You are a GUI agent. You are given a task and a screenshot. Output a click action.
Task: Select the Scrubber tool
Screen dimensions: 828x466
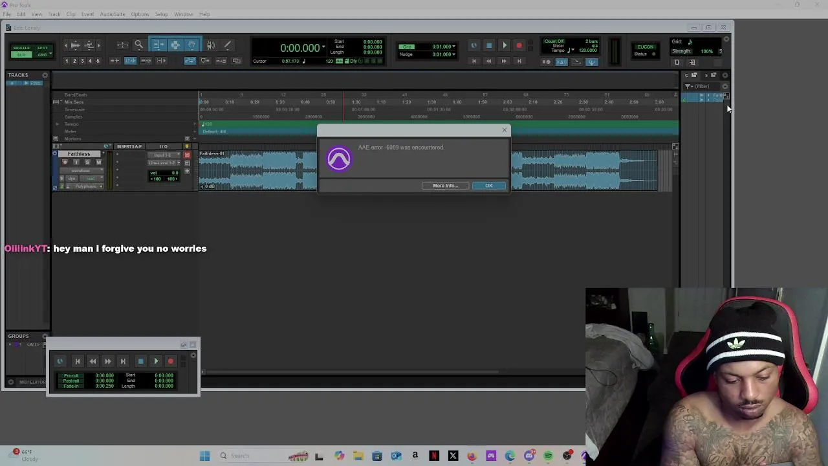211,45
